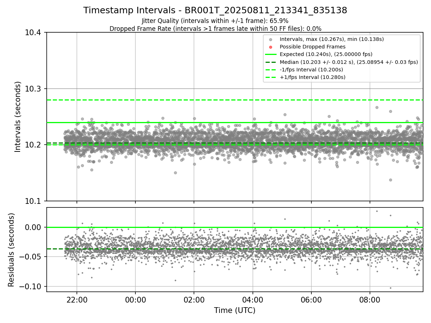This screenshot has width=431, height=323.
Task: Click the '04:00' time tick label
Action: point(252,300)
